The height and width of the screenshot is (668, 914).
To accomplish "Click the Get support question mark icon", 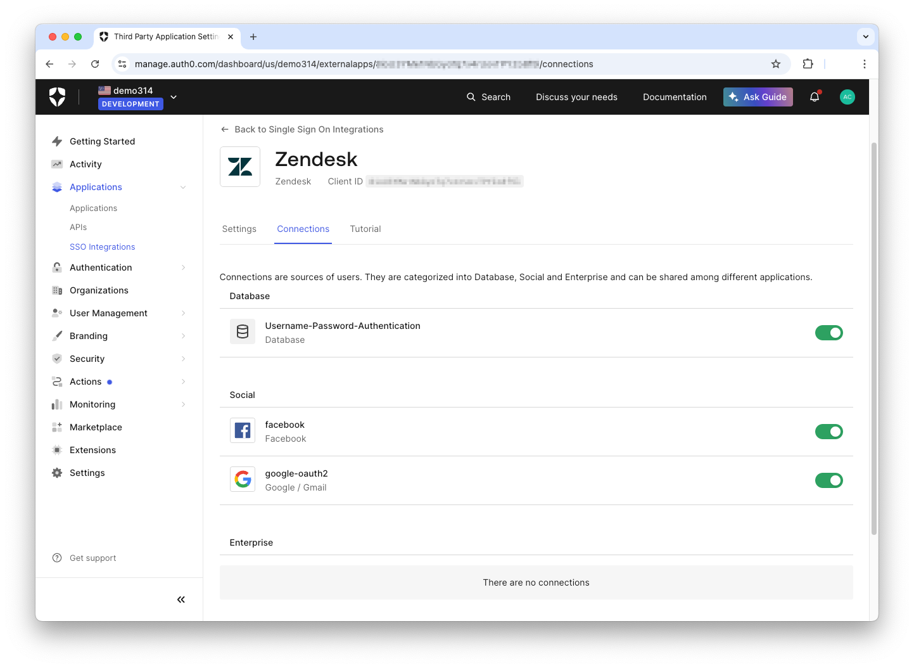I will (x=57, y=558).
